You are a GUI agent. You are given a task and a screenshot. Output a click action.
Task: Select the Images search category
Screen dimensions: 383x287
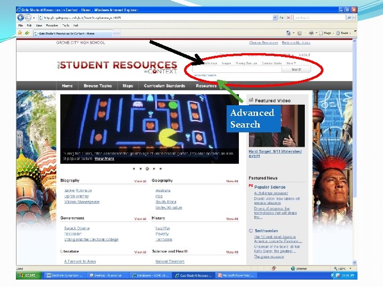point(226,63)
